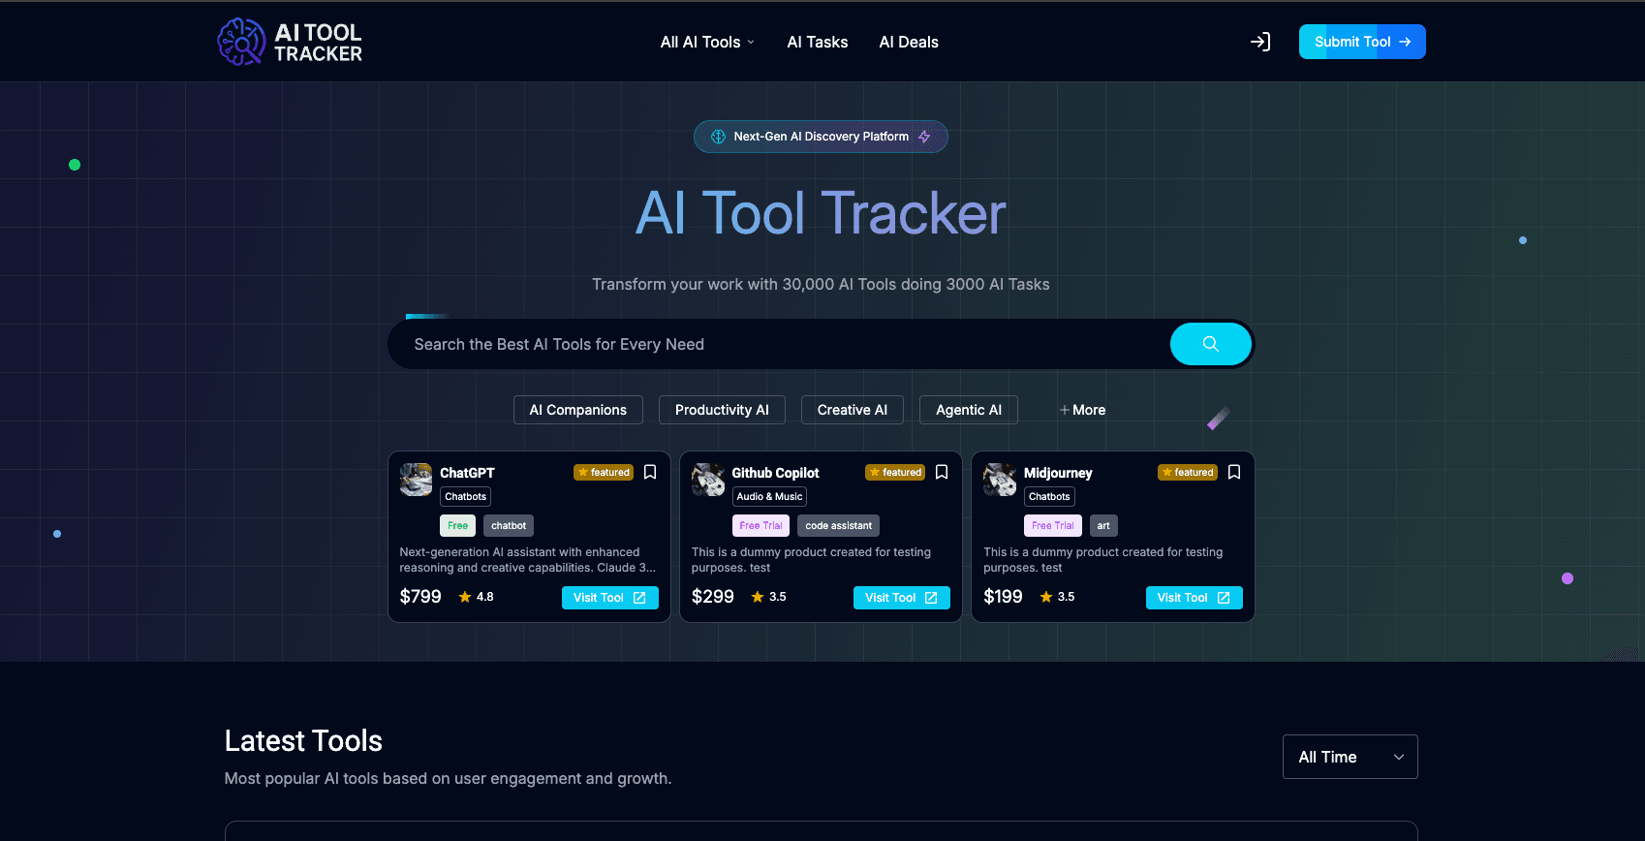Click the star rating 4.8 on ChatGPT
Image resolution: width=1645 pixels, height=841 pixels.
[476, 597]
